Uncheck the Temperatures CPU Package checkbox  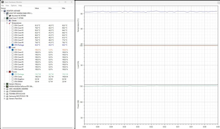[x=13, y=45]
